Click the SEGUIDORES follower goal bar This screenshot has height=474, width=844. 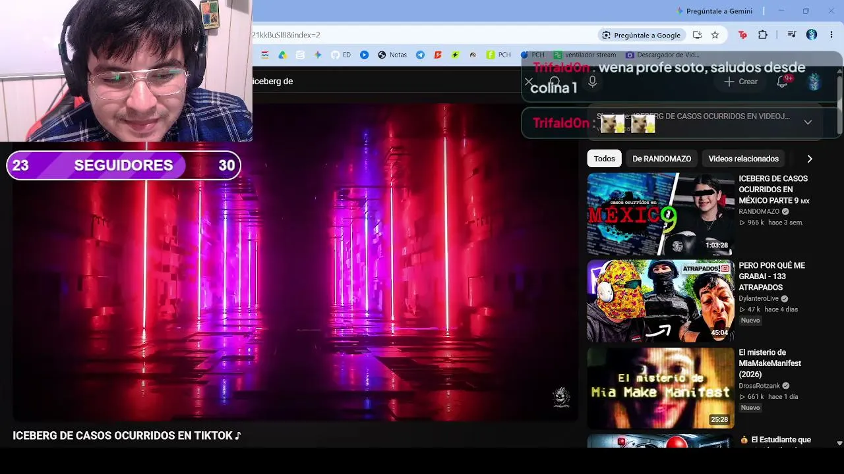(123, 165)
